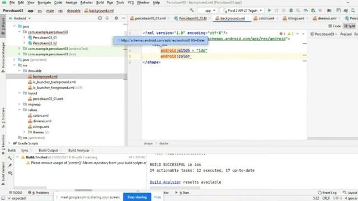
Task: Click the hammer icon in Build panel
Action: pyautogui.click(x=10, y=158)
